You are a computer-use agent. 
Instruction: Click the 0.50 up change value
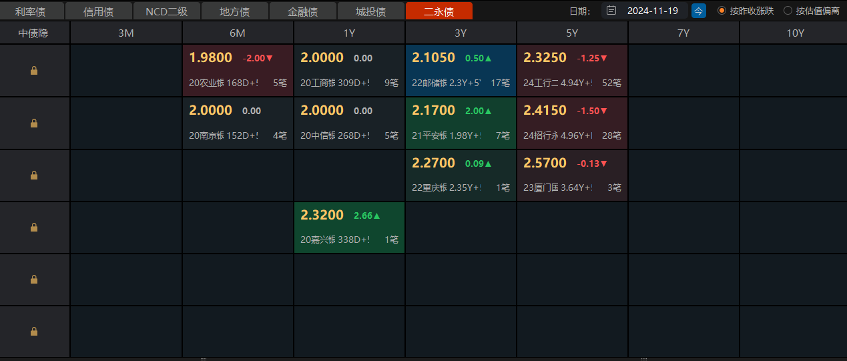point(478,58)
